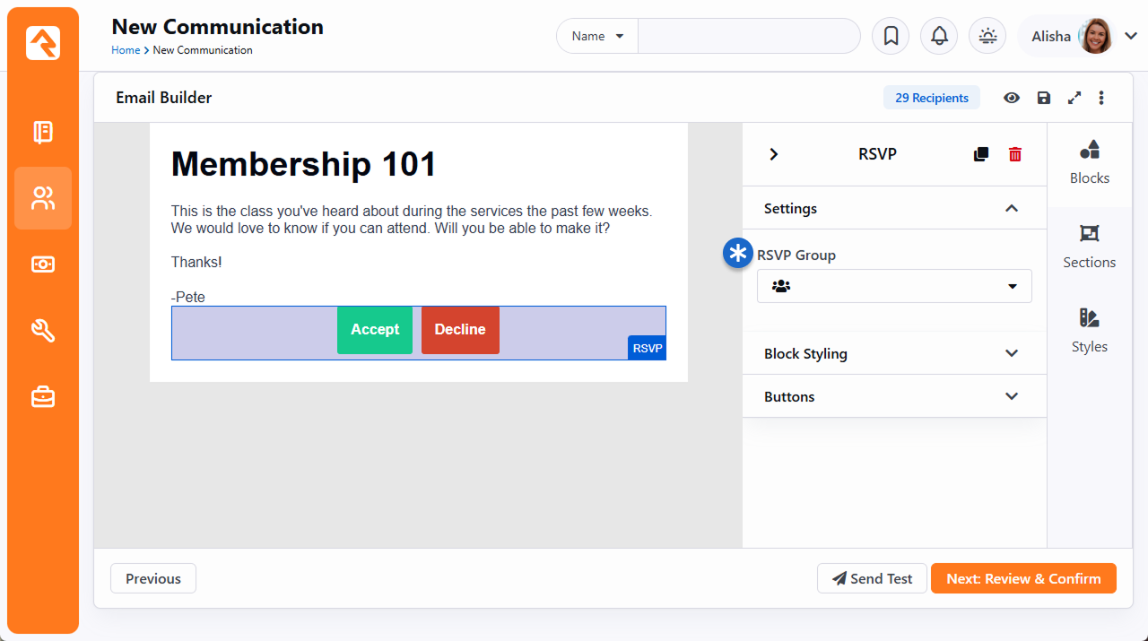
Task: Expand the Buttons section
Action: pos(894,396)
